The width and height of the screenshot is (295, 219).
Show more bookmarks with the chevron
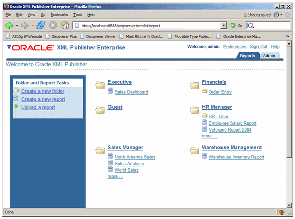(287, 36)
